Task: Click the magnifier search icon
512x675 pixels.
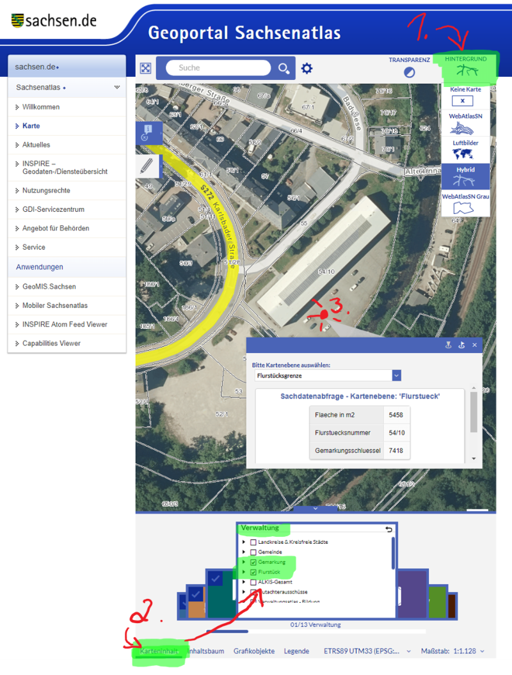Action: [283, 68]
